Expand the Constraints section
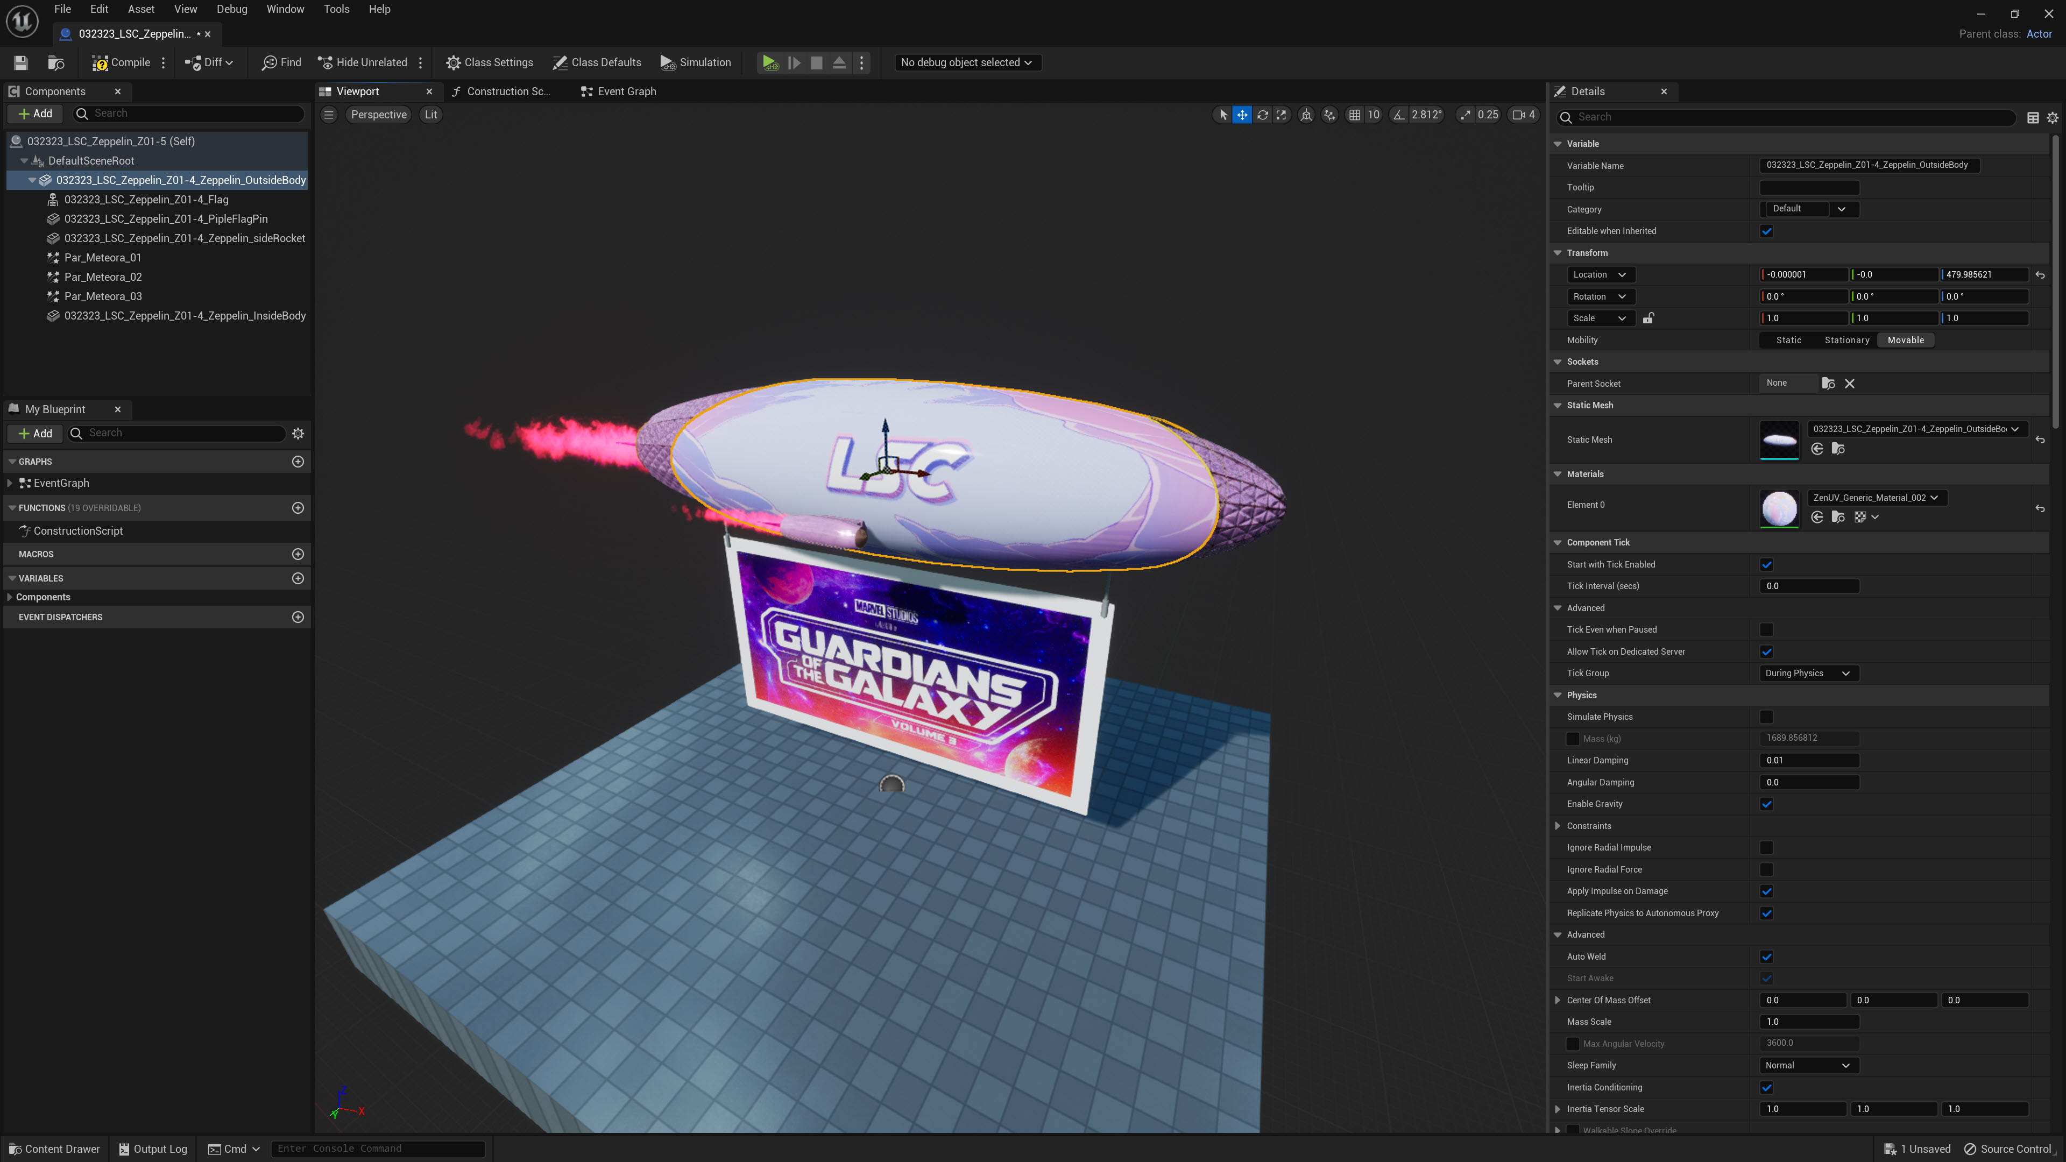Image resolution: width=2066 pixels, height=1162 pixels. [1558, 826]
